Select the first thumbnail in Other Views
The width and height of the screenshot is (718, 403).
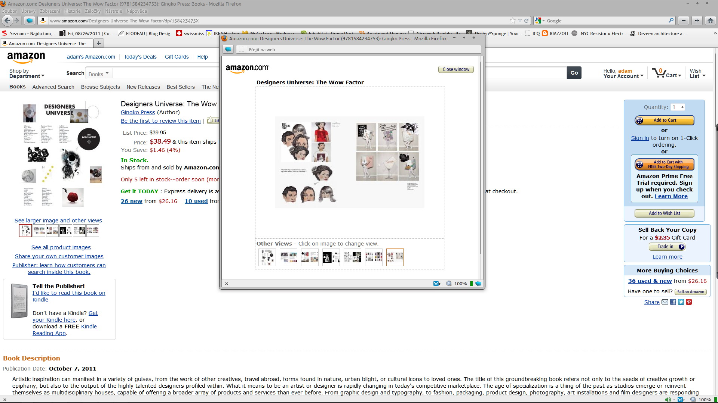click(x=267, y=257)
